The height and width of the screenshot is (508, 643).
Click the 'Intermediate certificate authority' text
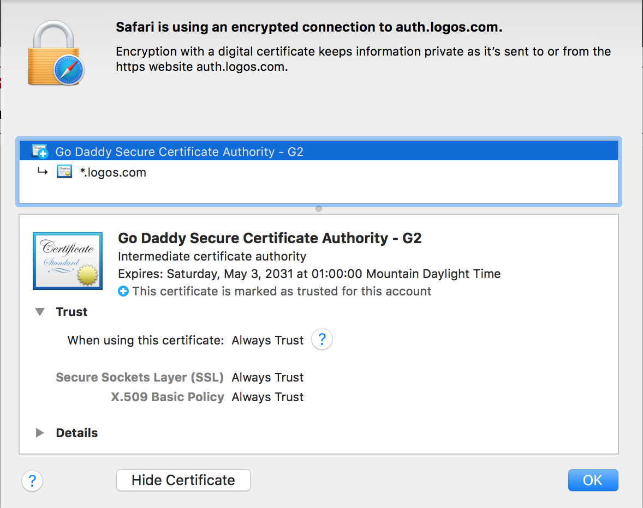(x=212, y=256)
